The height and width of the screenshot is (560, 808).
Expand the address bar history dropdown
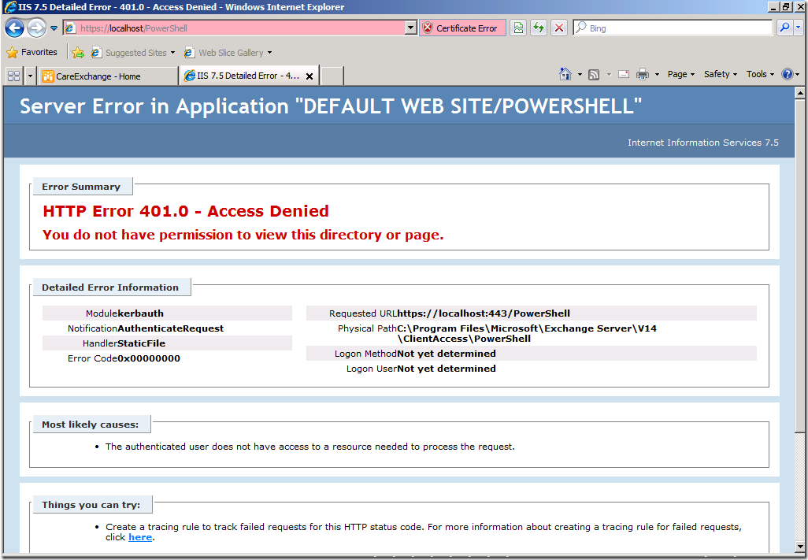[x=411, y=28]
